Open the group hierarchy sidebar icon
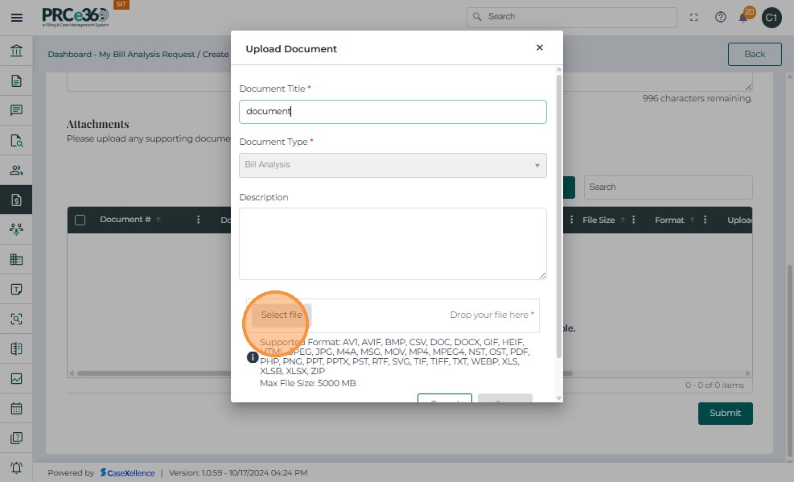The image size is (794, 482). tap(16, 229)
